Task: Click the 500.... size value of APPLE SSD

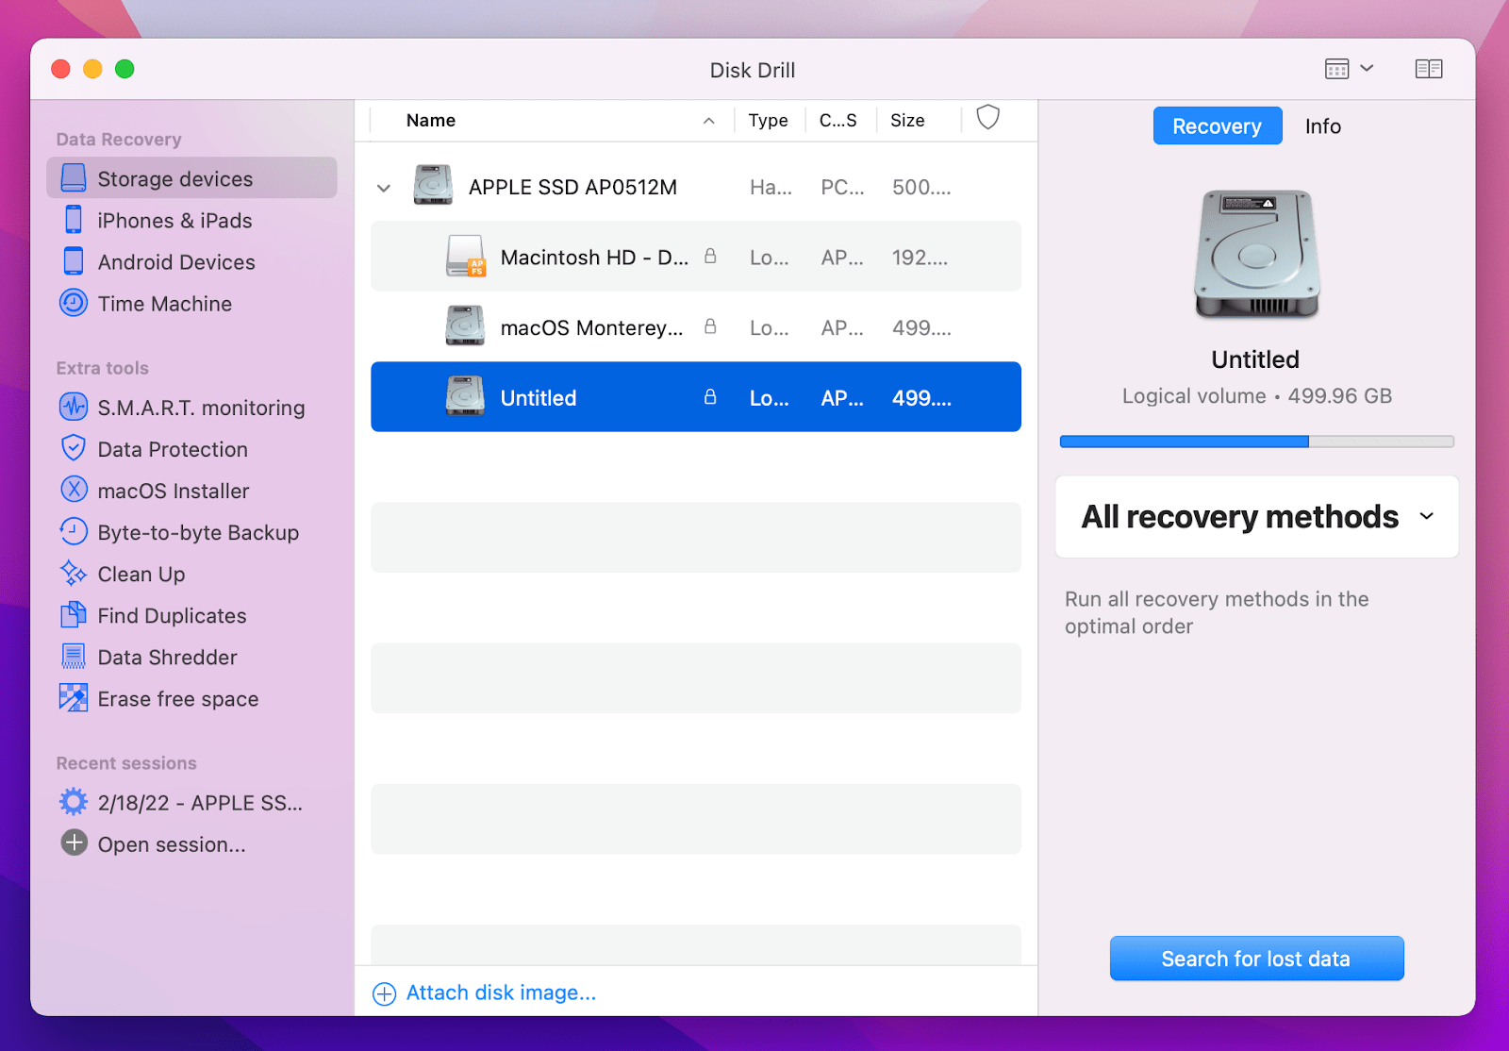Action: tap(921, 187)
